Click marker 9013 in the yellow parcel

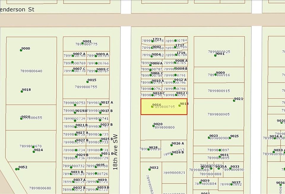click(180, 105)
